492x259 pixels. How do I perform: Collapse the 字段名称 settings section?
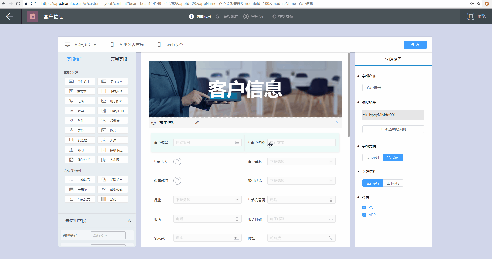point(358,76)
